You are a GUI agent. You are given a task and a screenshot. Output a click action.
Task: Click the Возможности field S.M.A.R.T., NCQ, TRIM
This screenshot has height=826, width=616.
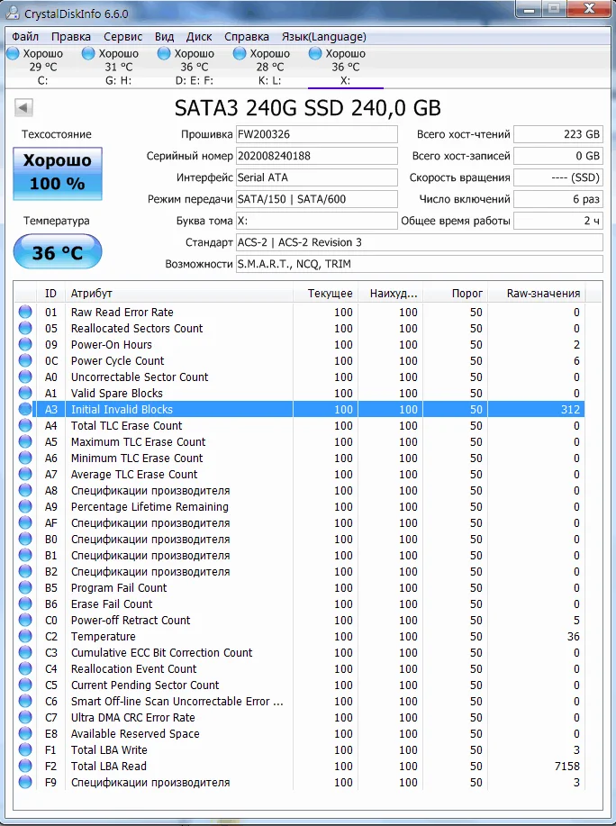pyautogui.click(x=419, y=264)
